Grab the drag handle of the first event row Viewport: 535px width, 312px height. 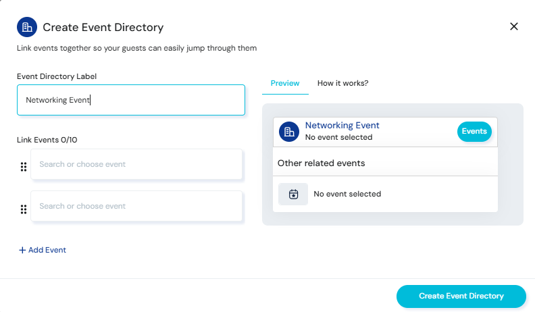[24, 167]
